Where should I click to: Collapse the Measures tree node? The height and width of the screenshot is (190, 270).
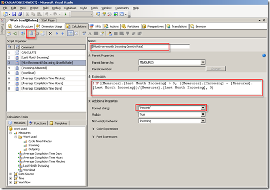click(x=10, y=133)
